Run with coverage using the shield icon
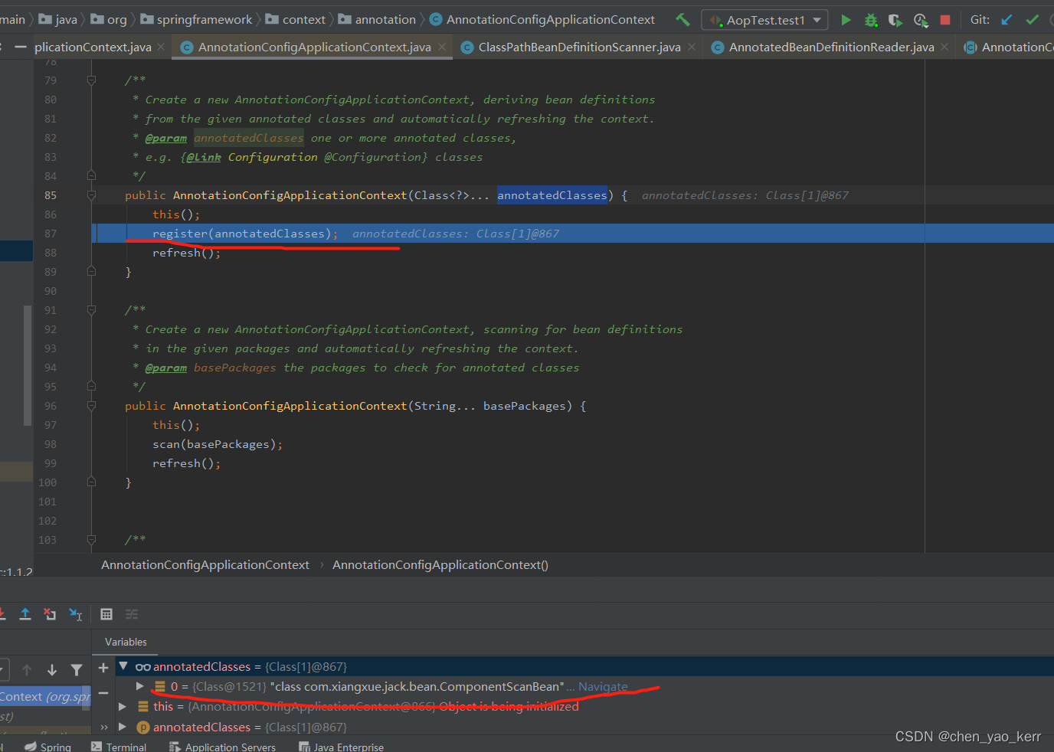 click(895, 20)
